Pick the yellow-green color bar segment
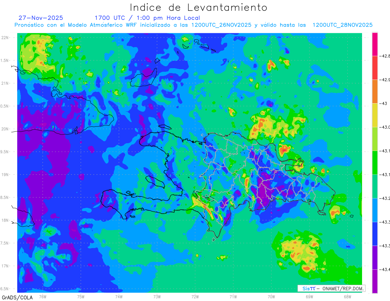 [375, 139]
